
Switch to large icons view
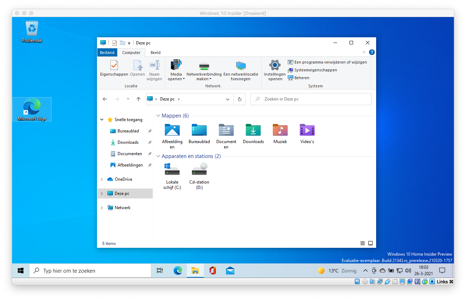tap(370, 243)
